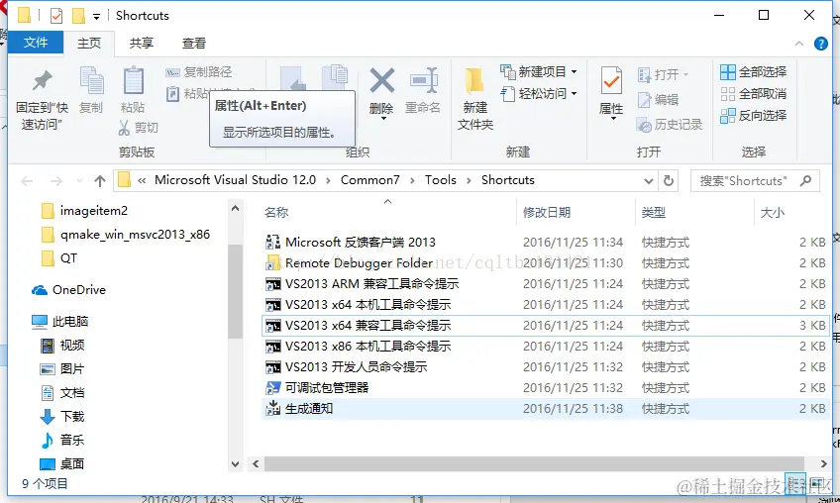Open recent locations dropdown arrow

[x=79, y=181]
